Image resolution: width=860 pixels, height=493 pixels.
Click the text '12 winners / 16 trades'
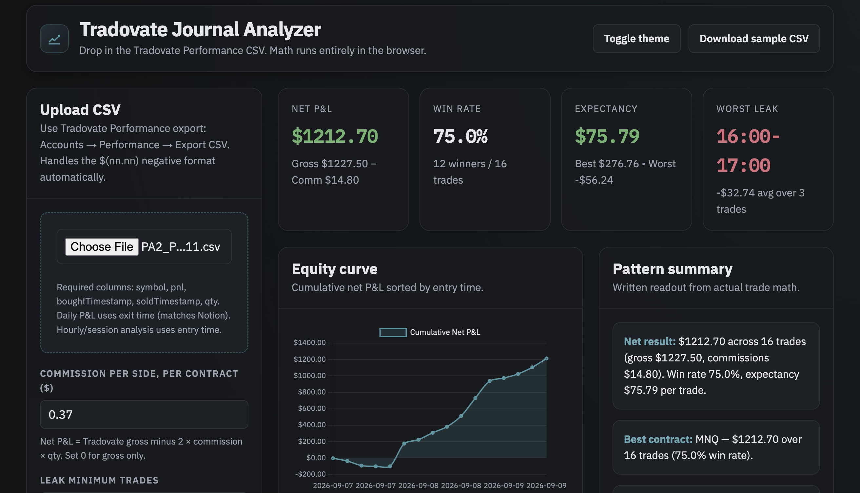click(470, 172)
